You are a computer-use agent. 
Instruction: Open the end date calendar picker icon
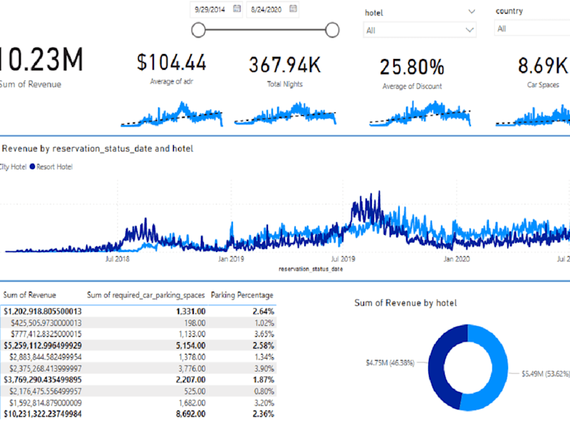click(x=293, y=9)
